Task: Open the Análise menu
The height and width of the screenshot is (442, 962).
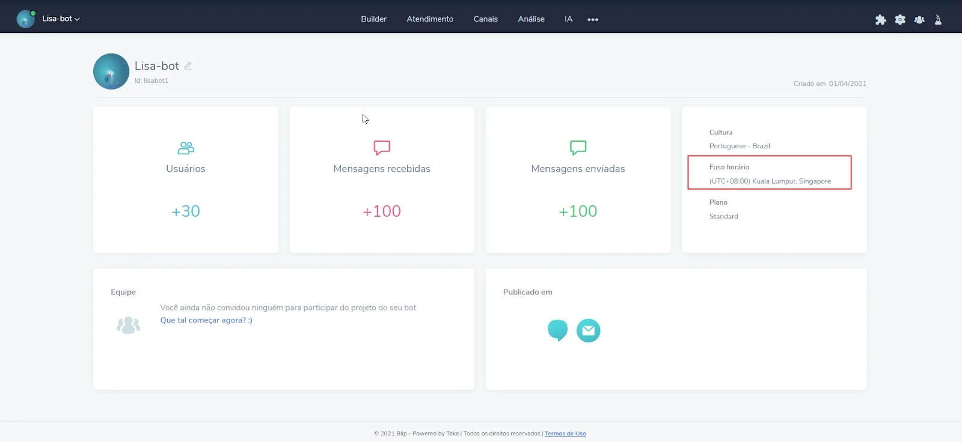Action: pyautogui.click(x=531, y=19)
